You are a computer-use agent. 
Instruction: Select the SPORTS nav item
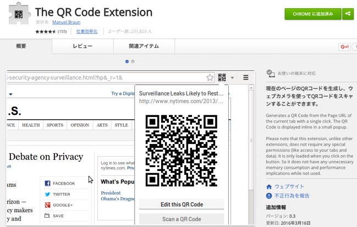(55, 125)
